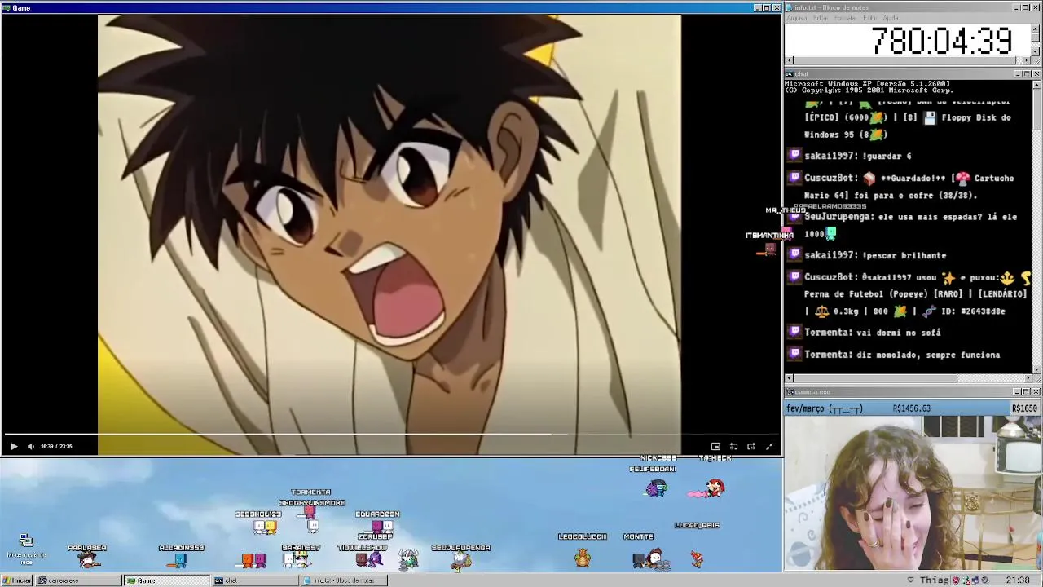This screenshot has width=1043, height=587.
Task: Click the LEOCOLUCCIII character sprite
Action: [x=582, y=558]
